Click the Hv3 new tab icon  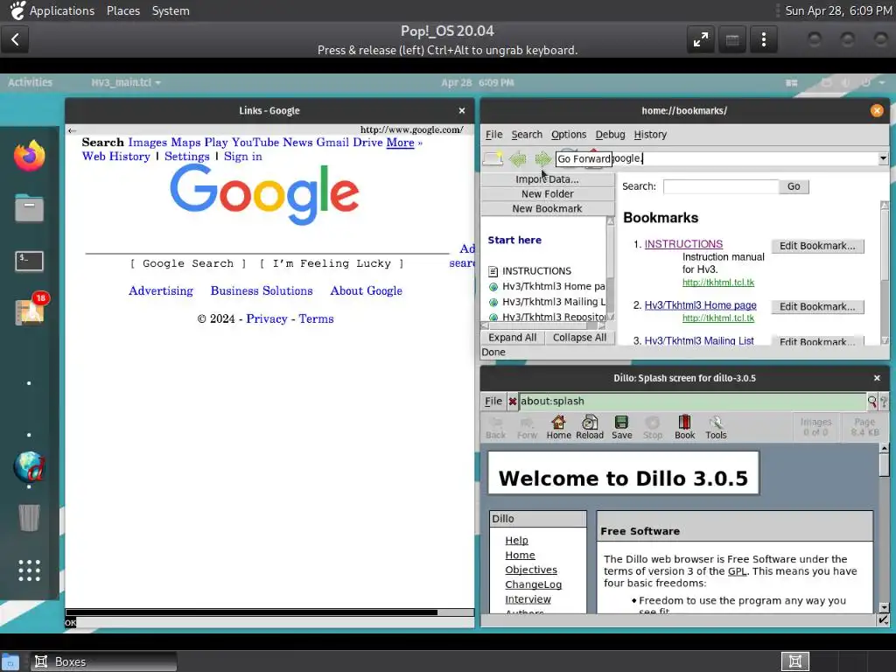[x=493, y=158]
